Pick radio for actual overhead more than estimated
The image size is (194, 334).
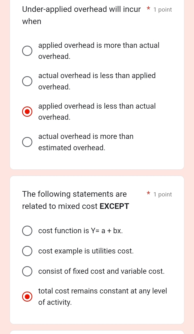(27, 142)
